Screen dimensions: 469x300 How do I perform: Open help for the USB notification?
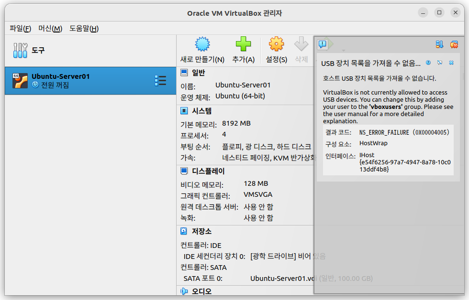[428, 63]
